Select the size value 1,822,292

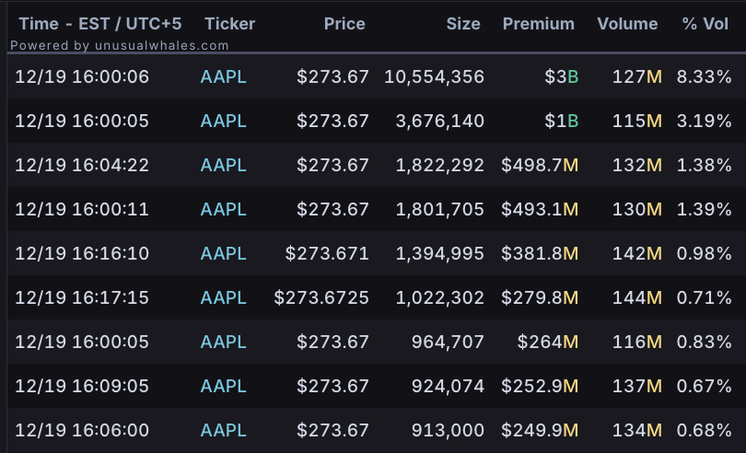coord(439,165)
